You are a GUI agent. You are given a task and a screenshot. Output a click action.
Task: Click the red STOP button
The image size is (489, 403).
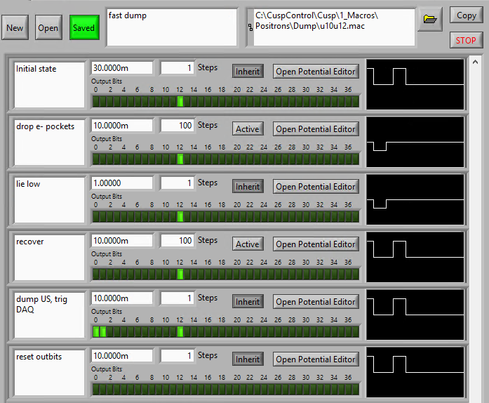(466, 40)
